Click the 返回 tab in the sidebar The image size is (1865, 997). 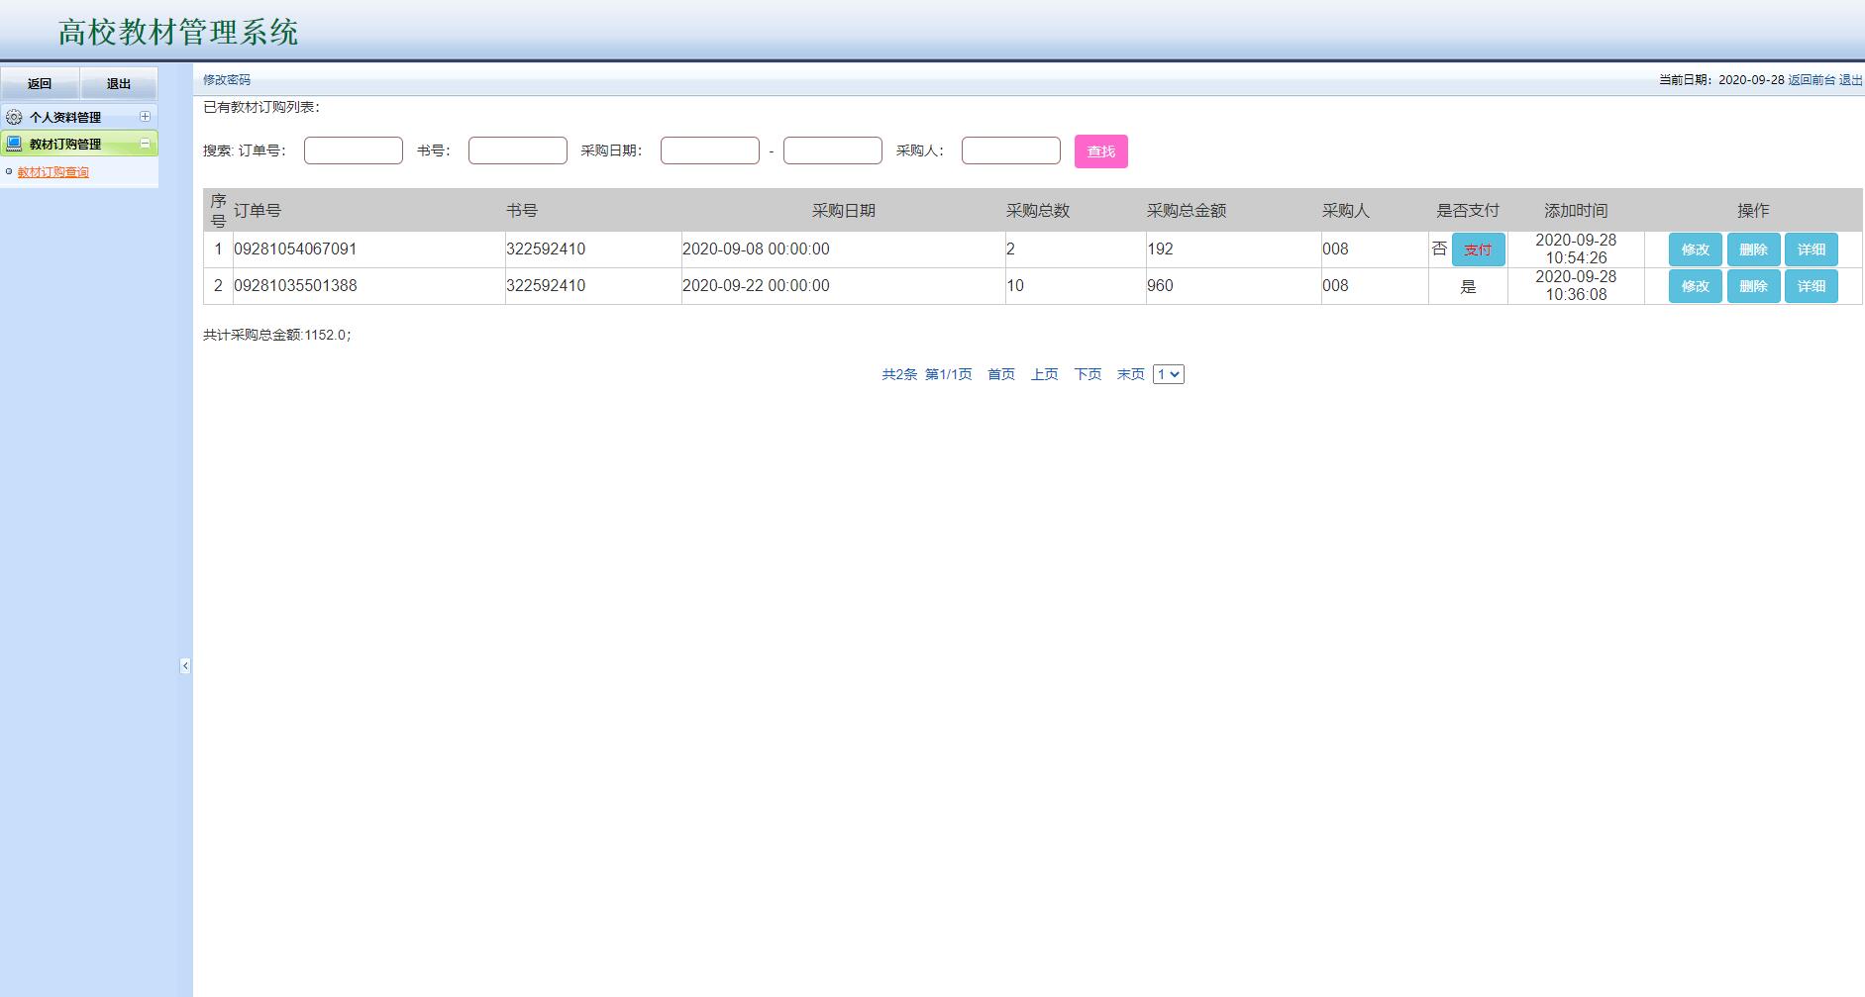(40, 84)
